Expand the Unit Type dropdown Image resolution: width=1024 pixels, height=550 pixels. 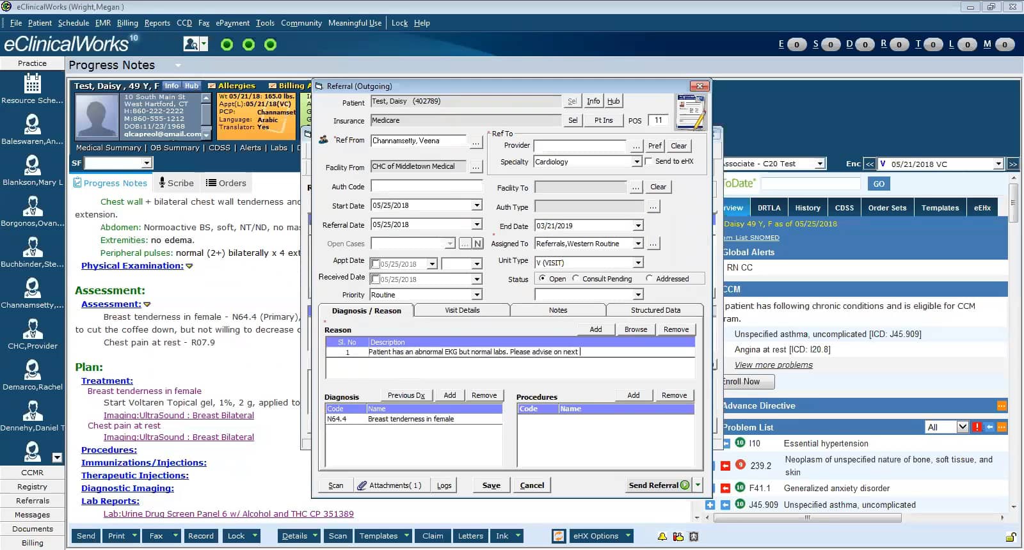pos(638,263)
